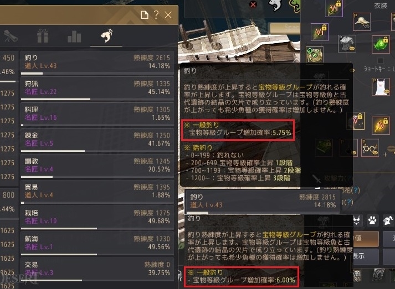Select the scroll icon tab

click(x=11, y=36)
